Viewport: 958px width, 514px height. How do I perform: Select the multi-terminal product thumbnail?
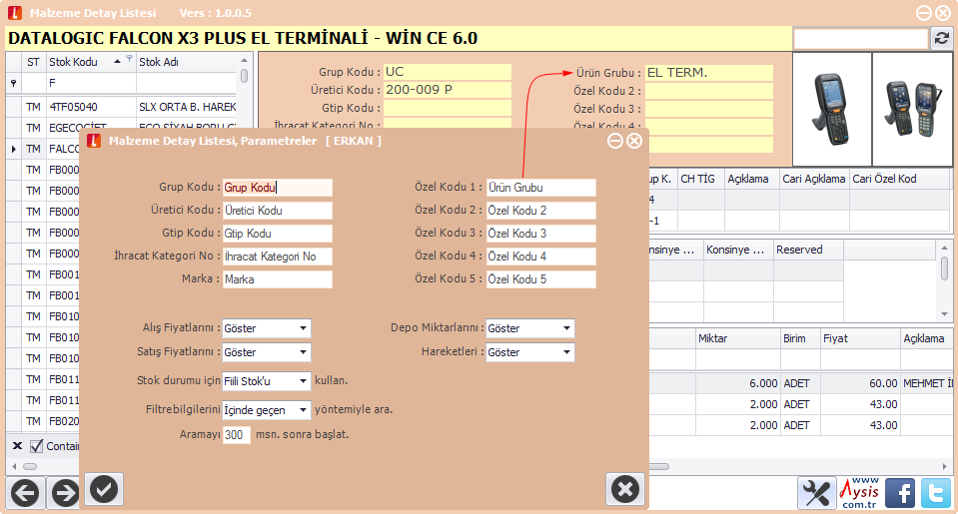click(912, 109)
